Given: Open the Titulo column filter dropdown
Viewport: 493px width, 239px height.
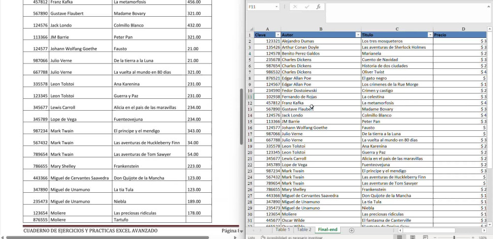Looking at the screenshot, I should point(430,35).
